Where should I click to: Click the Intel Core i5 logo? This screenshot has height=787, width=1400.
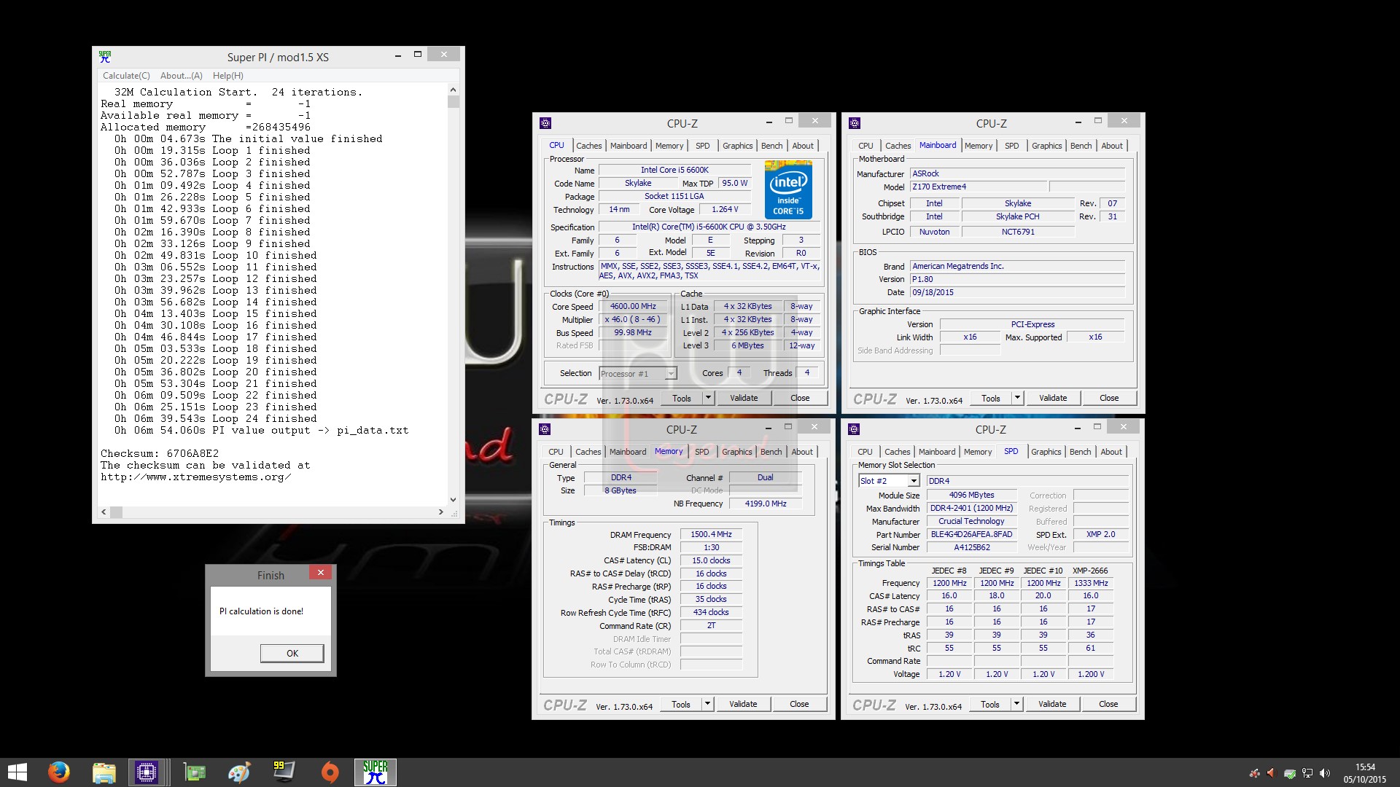click(788, 190)
